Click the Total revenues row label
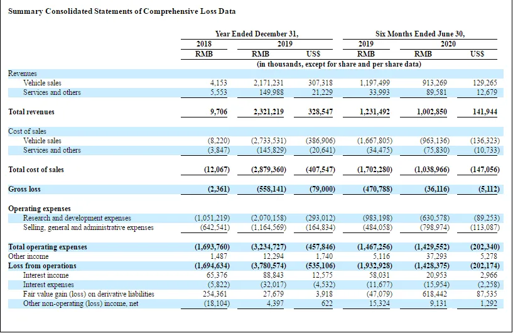 click(x=31, y=112)
